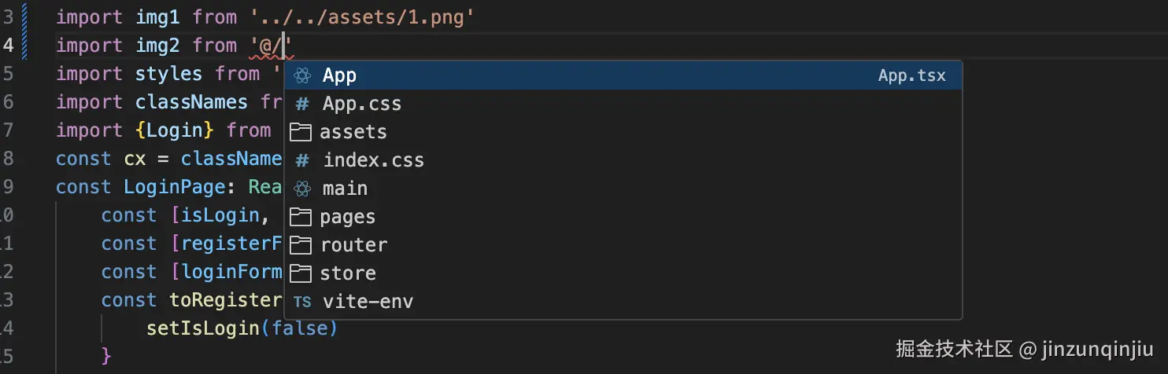Click the TS icon beside vite-env
Screen dimensions: 1168x374
(302, 302)
